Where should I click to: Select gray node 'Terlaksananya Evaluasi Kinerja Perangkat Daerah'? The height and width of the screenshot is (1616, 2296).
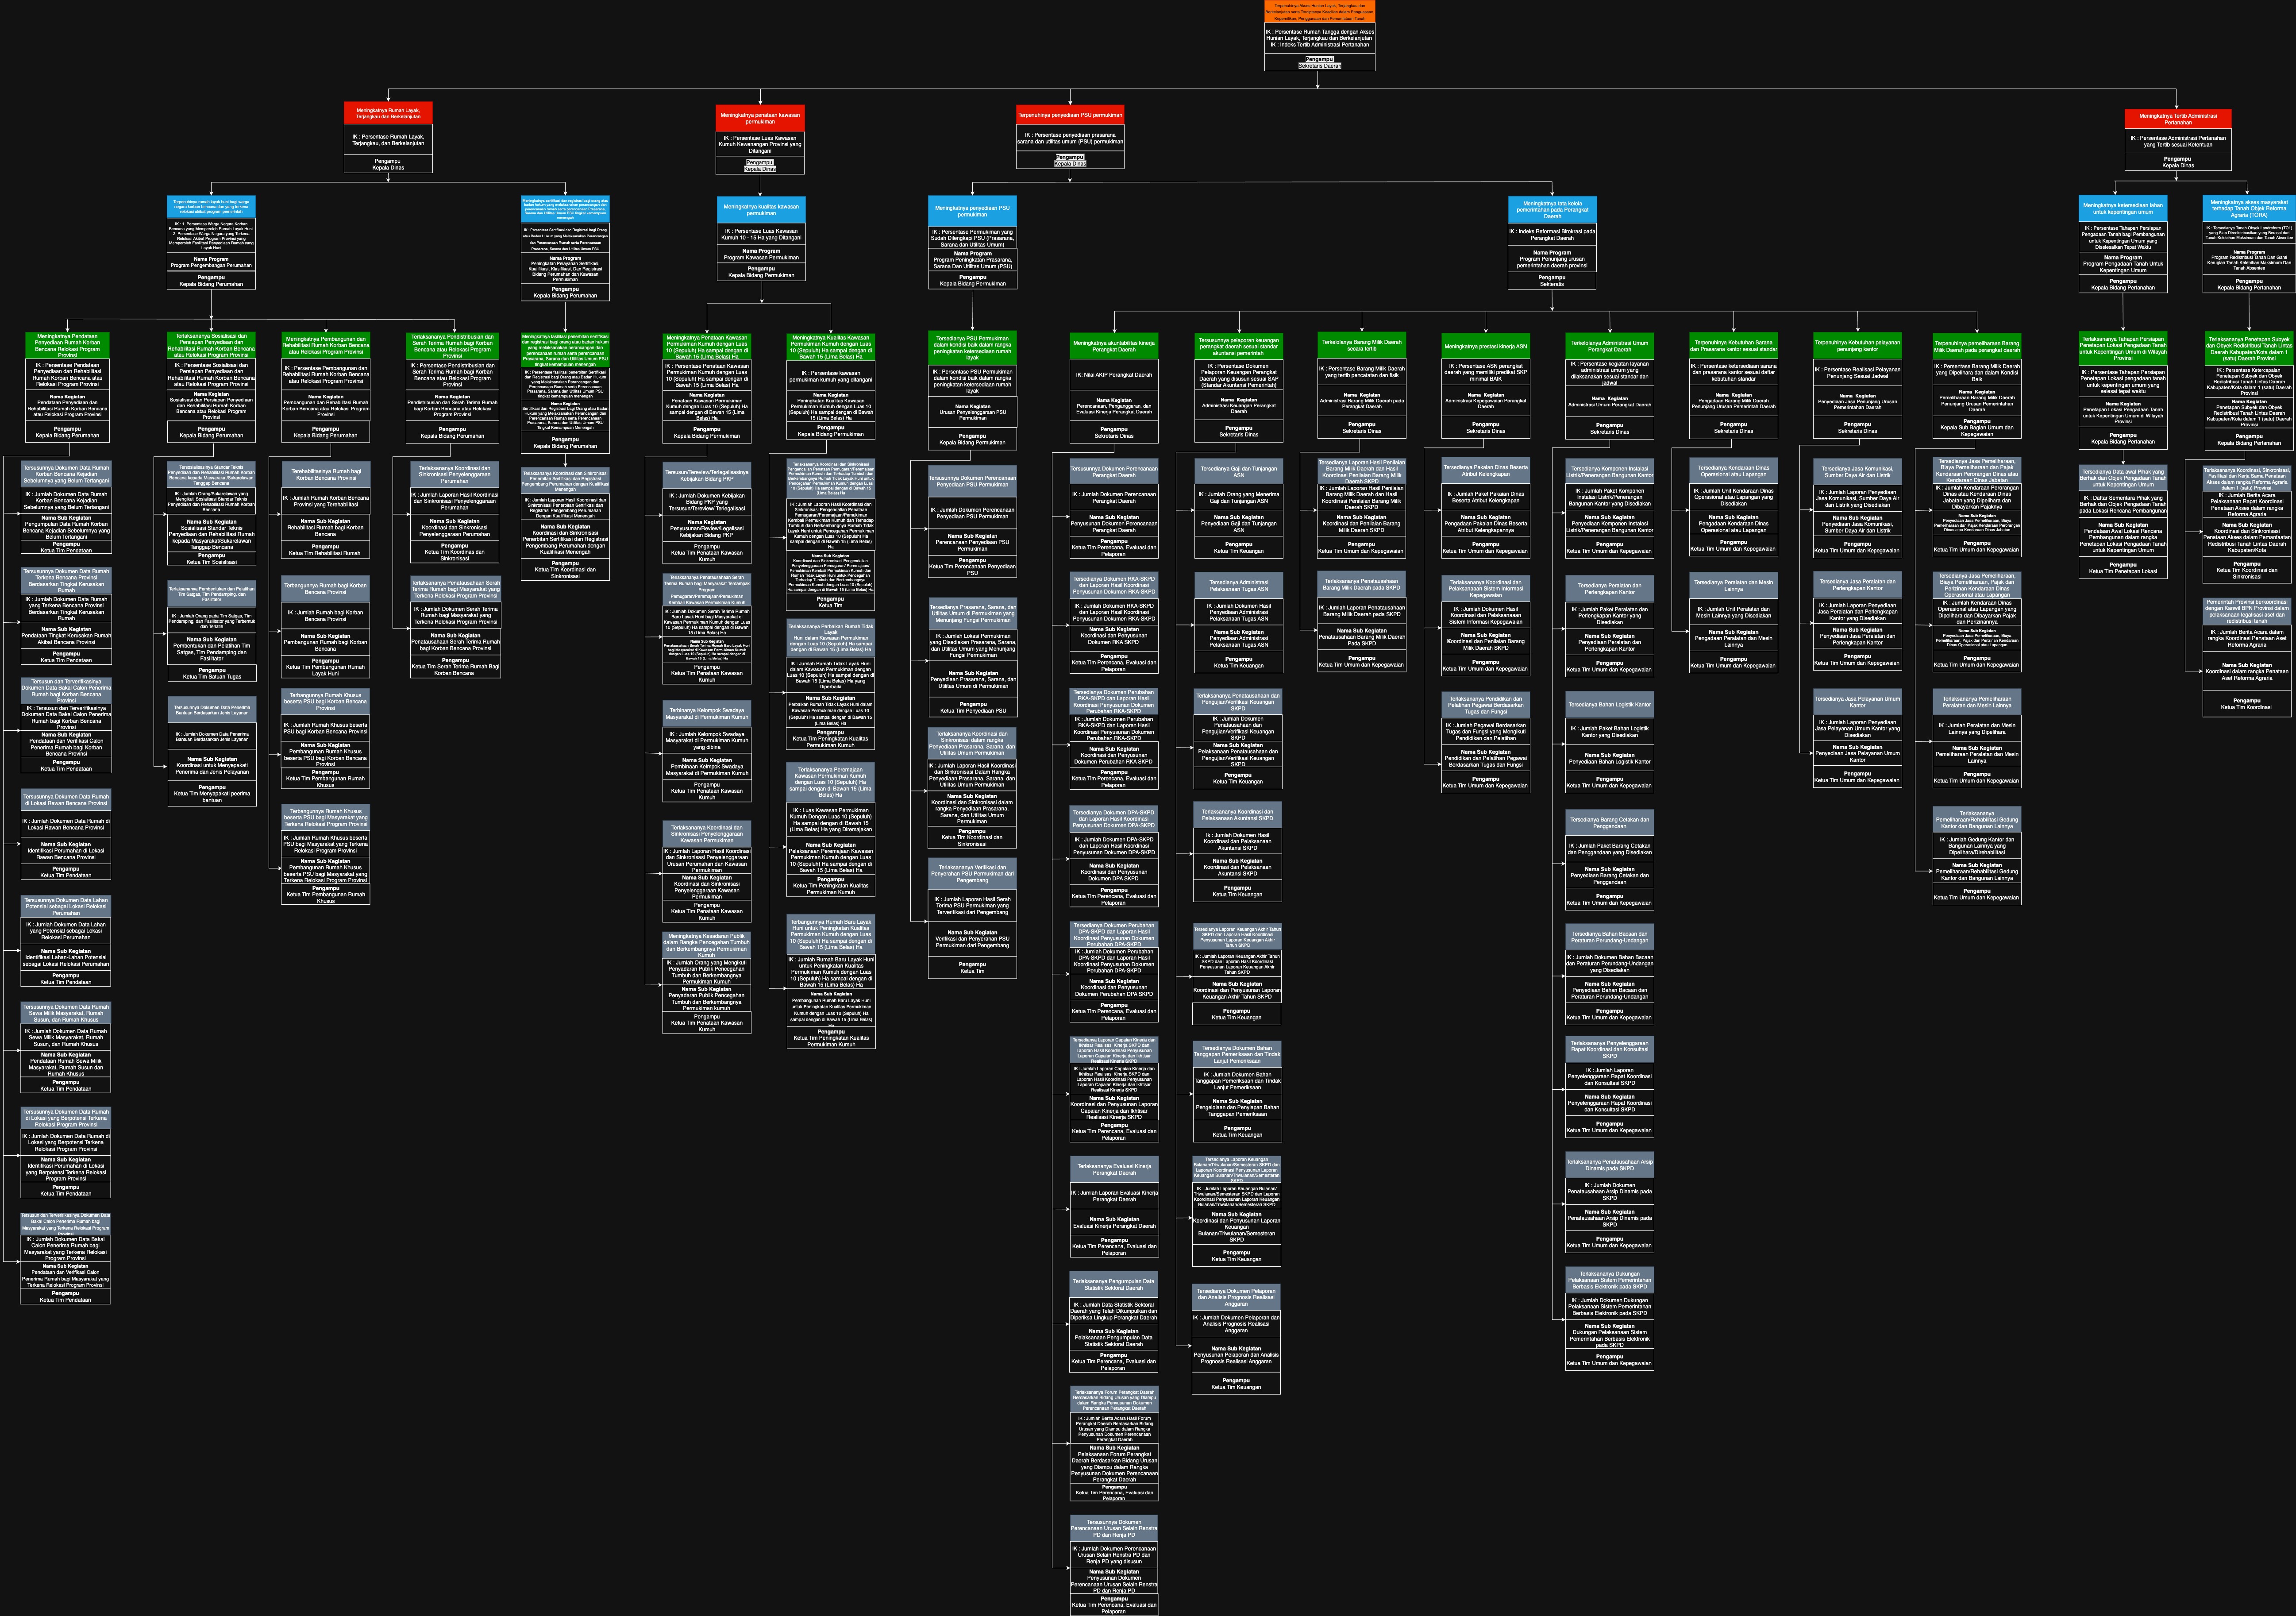(x=1113, y=1169)
